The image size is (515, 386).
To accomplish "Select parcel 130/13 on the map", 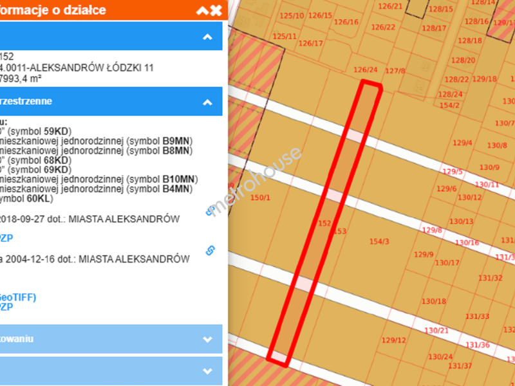I will pyautogui.click(x=461, y=221).
